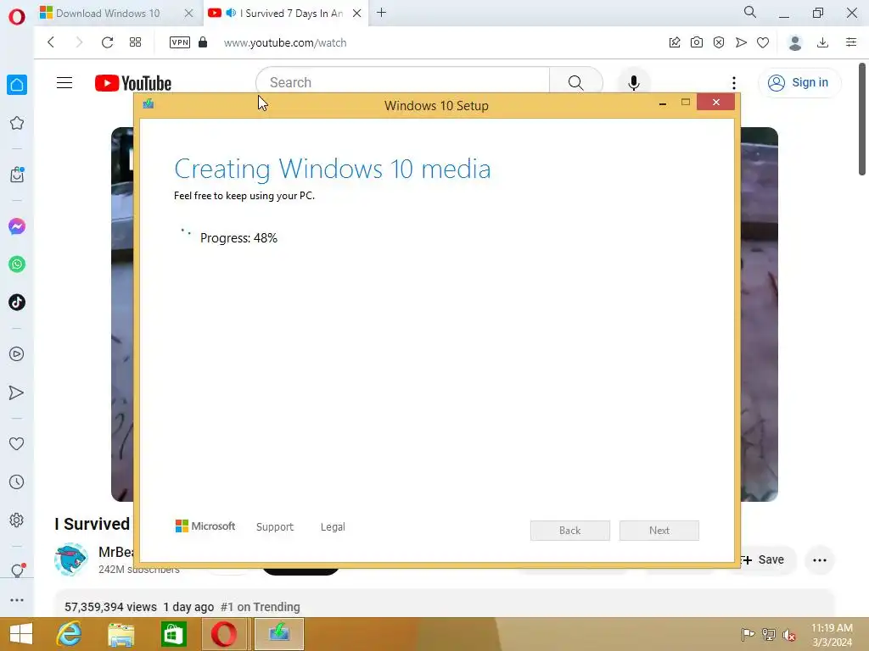Screen dimensions: 869x651
Task: View site security padlock info
Action: tap(203, 42)
